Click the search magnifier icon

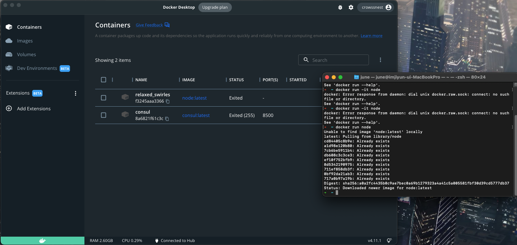click(306, 60)
